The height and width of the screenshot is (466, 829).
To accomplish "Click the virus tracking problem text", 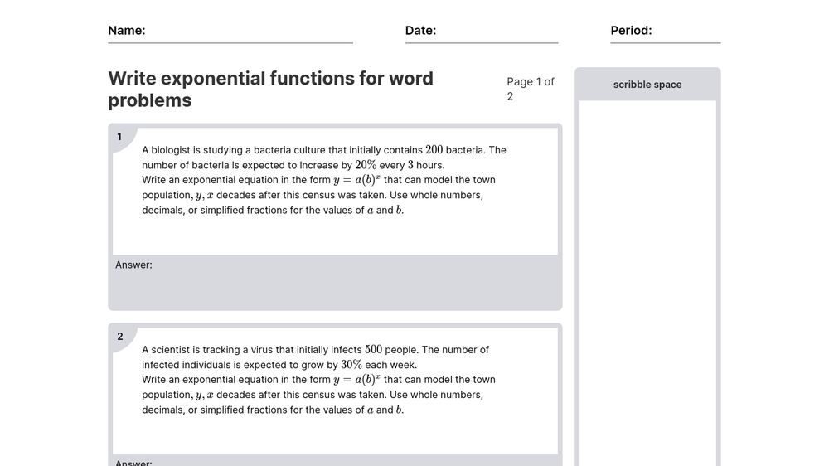I will click(x=318, y=380).
